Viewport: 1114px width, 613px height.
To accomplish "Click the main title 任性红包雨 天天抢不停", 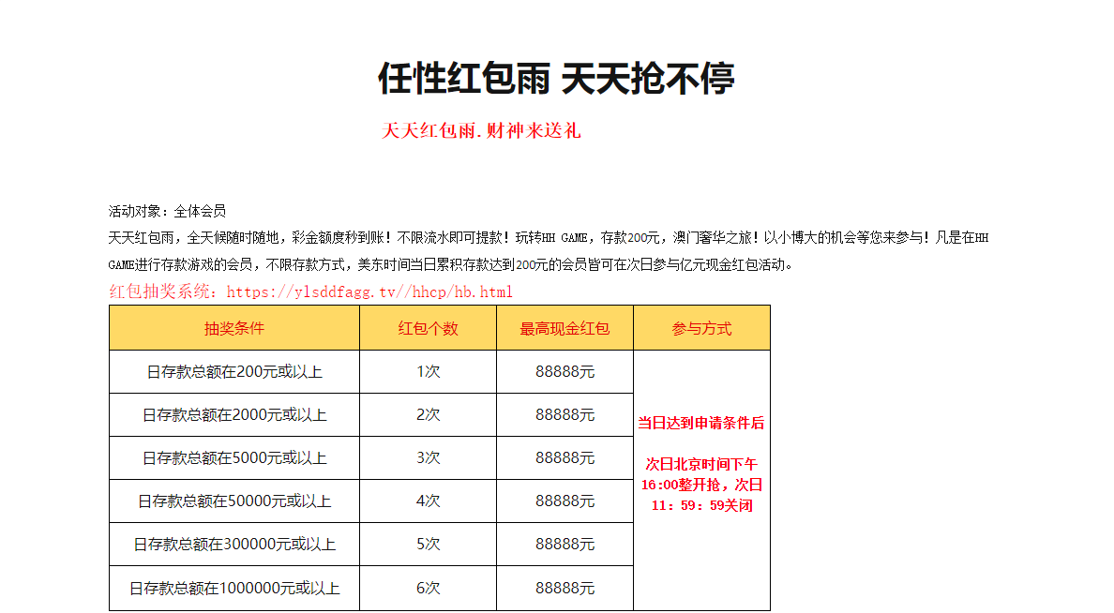I will click(555, 78).
